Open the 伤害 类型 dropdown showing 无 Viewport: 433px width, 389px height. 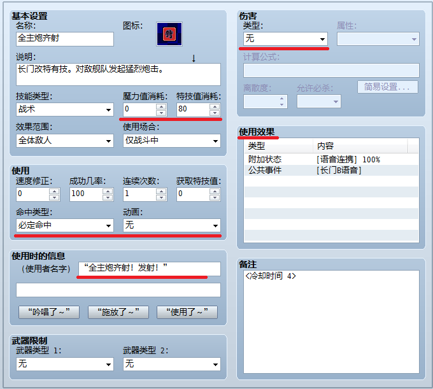pos(285,39)
